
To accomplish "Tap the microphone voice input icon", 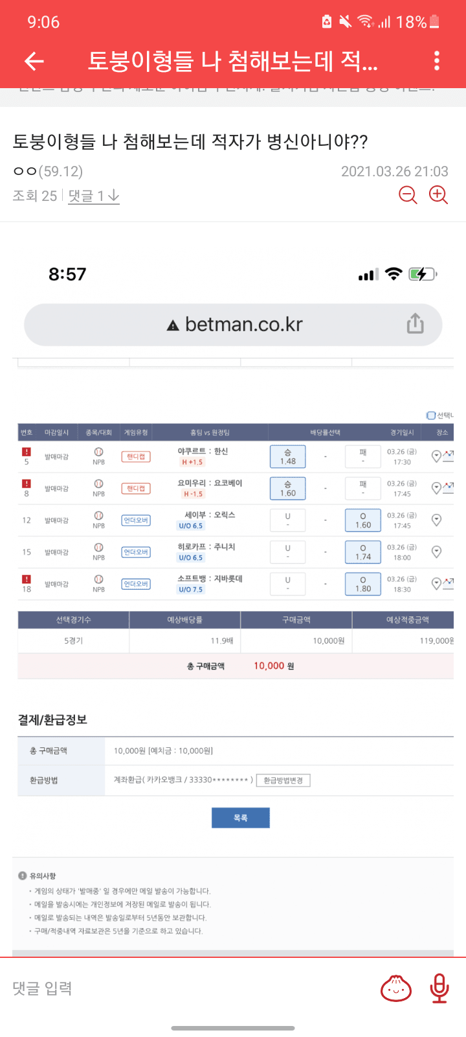I will pos(439,988).
